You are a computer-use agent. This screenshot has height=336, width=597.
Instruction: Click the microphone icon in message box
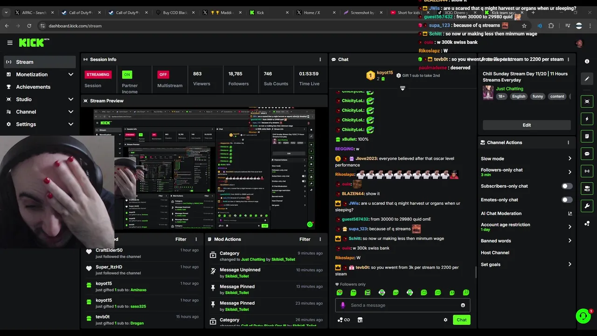(x=343, y=305)
